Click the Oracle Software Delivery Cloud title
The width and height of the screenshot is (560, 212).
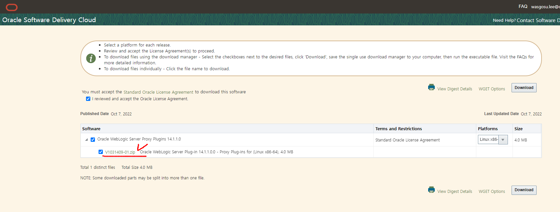[x=49, y=20]
